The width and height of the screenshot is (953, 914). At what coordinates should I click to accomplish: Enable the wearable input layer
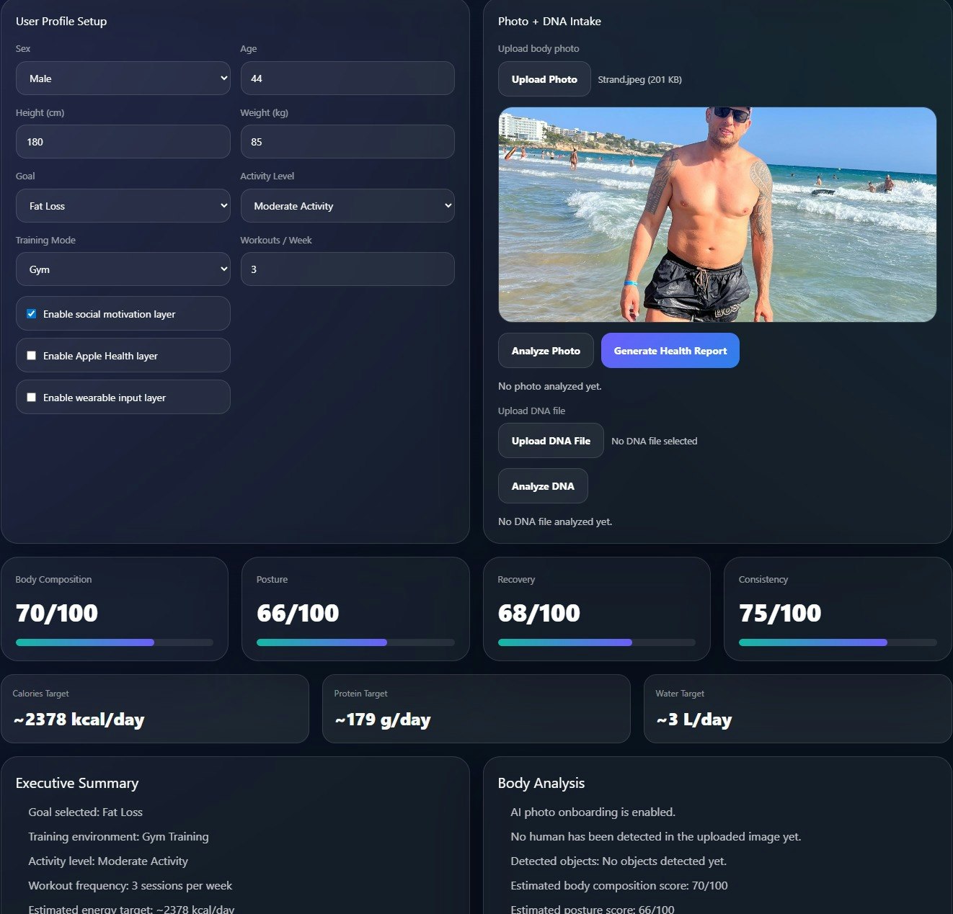click(x=31, y=396)
